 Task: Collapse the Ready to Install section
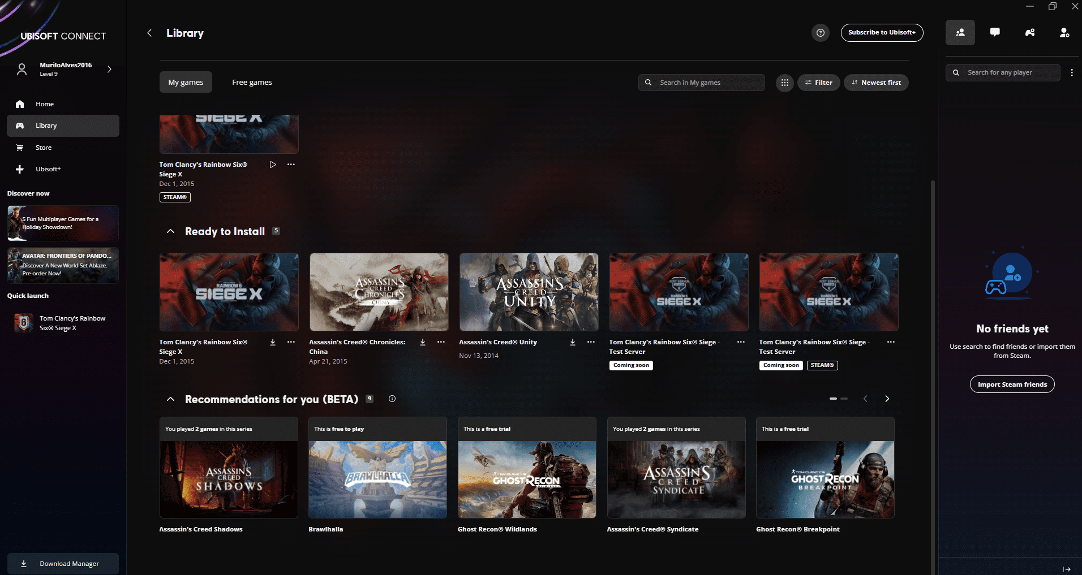point(170,231)
